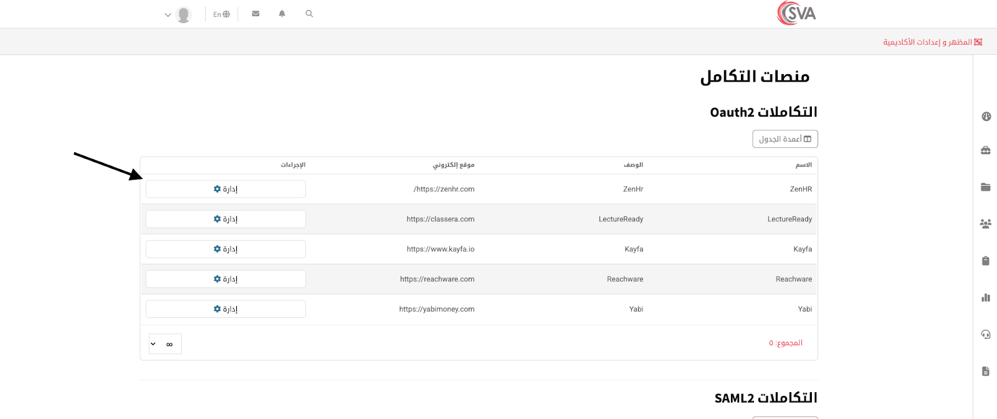The height and width of the screenshot is (419, 997).
Task: Click the SVA logo
Action: coord(796,13)
